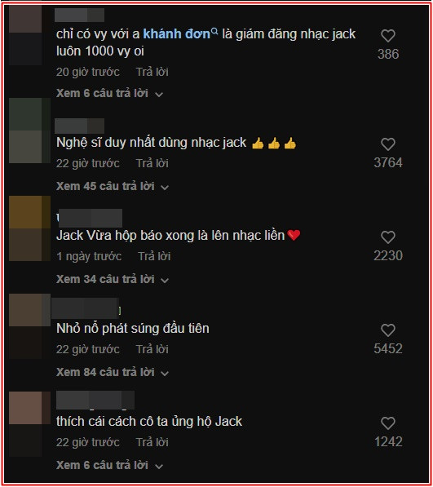The image size is (433, 487).
Task: Open avatar beside 'Jack Vừa hộp báo' comment
Action: pos(29,228)
